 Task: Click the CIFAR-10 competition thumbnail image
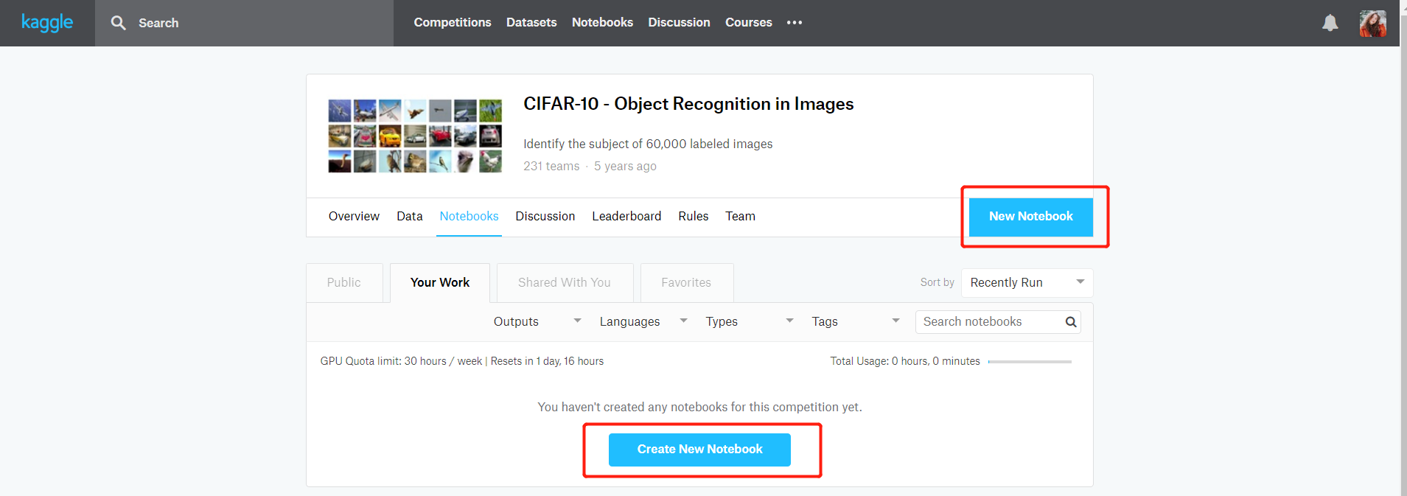(x=415, y=136)
